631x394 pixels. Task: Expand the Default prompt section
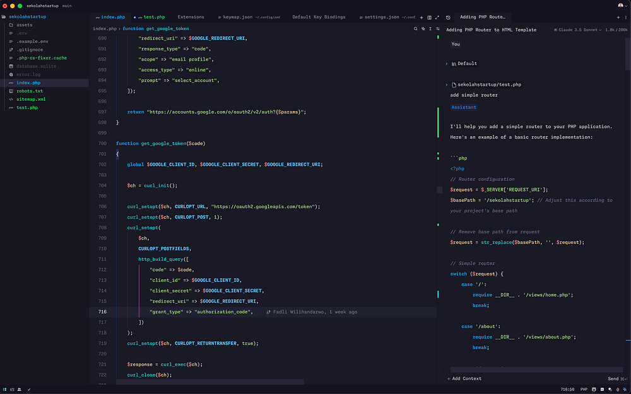(x=447, y=64)
